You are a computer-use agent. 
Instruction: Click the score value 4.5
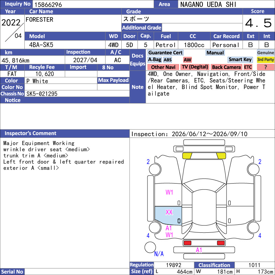click(x=258, y=23)
